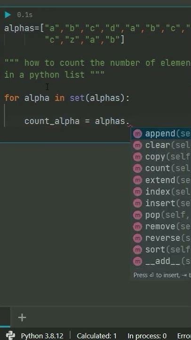Select index method suggestion
This screenshot has height=340, width=191.
pyautogui.click(x=161, y=192)
